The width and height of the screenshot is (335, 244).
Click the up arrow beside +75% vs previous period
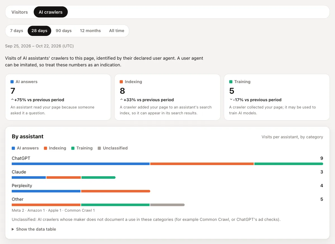12,100
